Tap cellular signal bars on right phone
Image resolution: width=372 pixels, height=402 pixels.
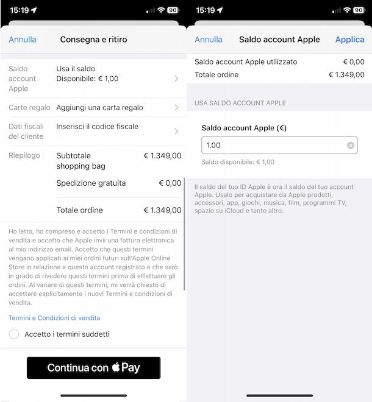[x=337, y=10]
